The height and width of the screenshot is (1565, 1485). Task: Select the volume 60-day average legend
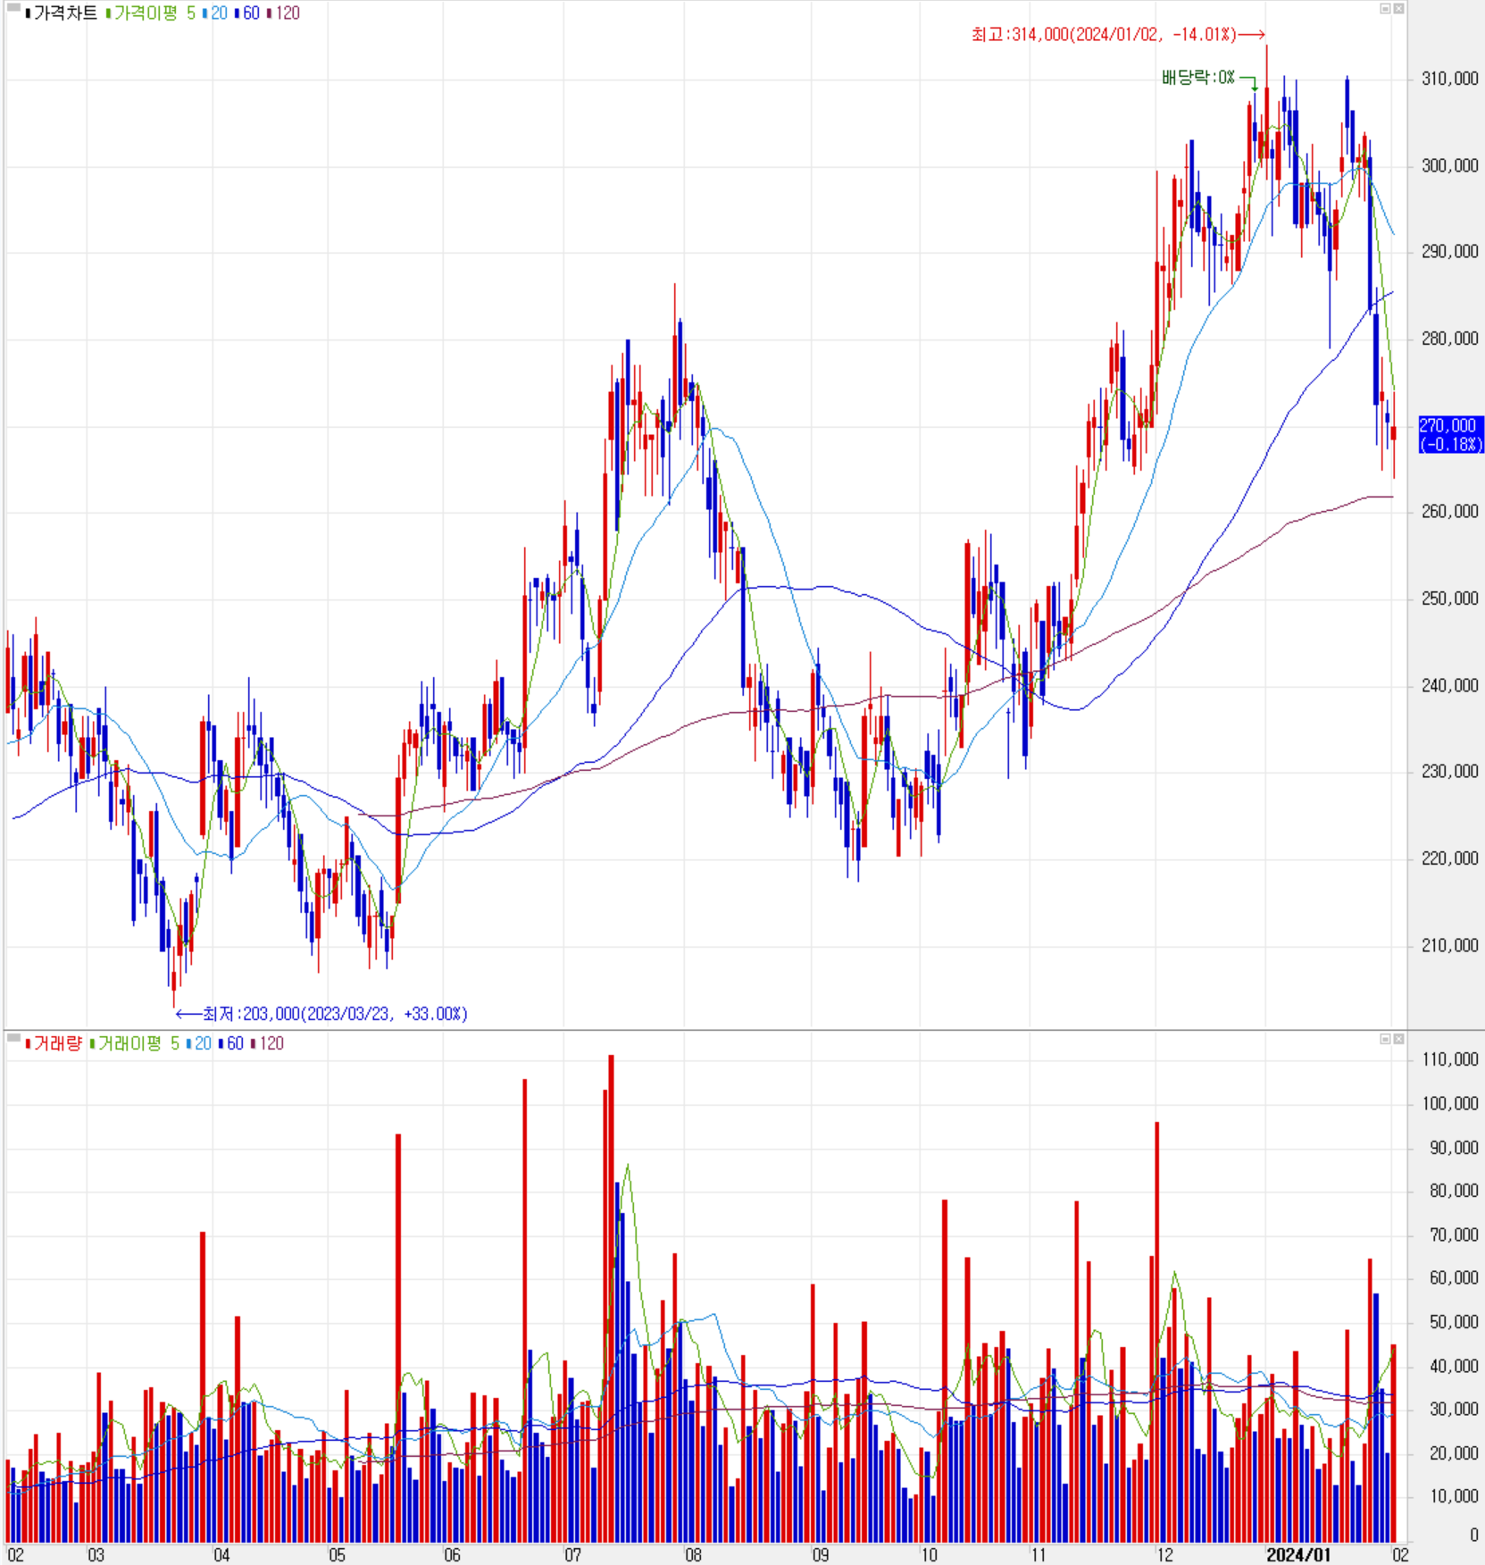point(235,1043)
